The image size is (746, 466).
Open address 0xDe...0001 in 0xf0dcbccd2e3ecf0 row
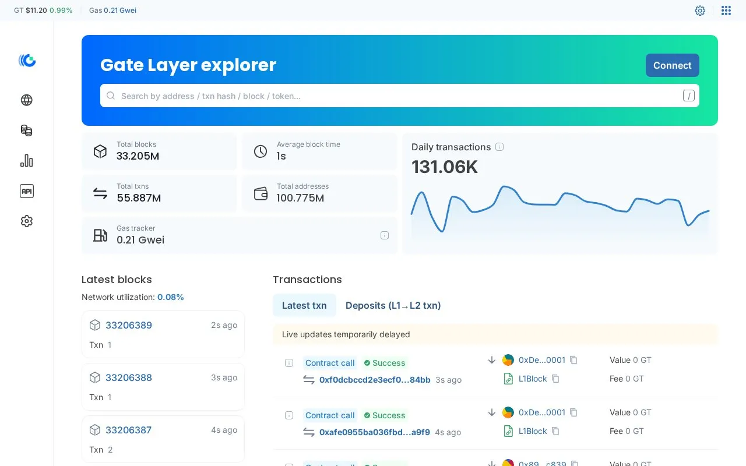pyautogui.click(x=542, y=360)
